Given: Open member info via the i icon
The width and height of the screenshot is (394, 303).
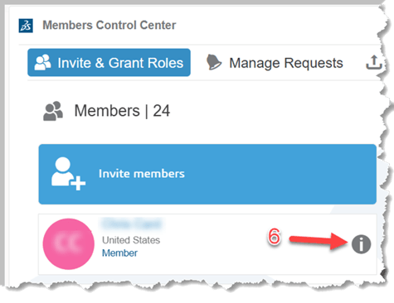Looking at the screenshot, I should [x=361, y=244].
